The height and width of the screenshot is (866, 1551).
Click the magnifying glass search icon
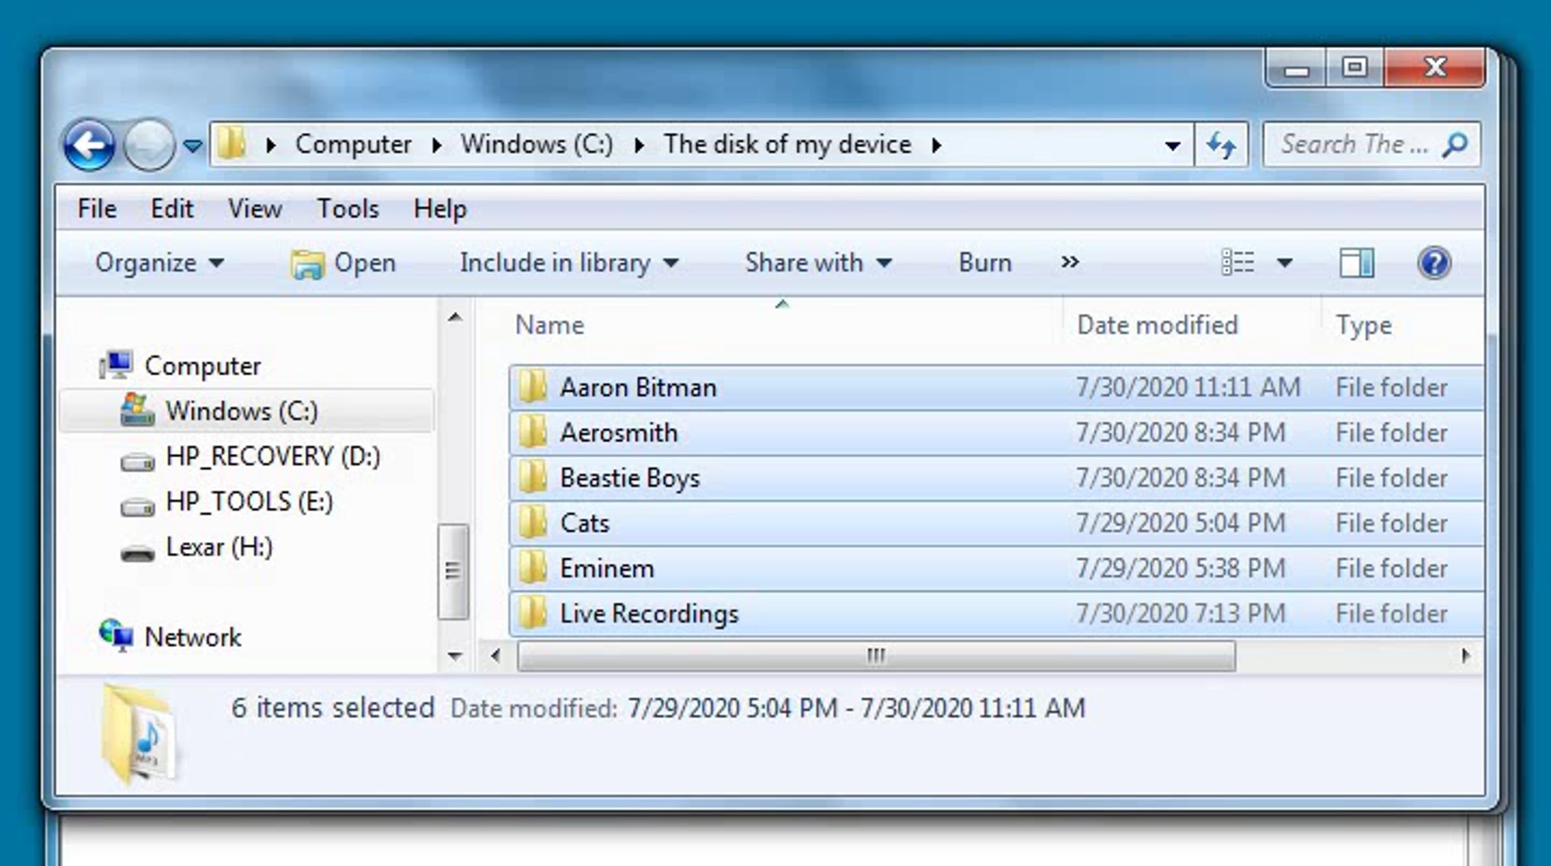(x=1456, y=144)
